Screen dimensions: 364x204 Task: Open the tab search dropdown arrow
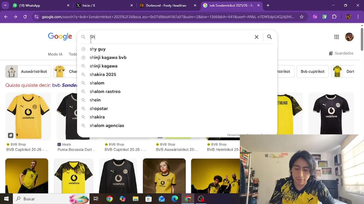tap(5, 5)
